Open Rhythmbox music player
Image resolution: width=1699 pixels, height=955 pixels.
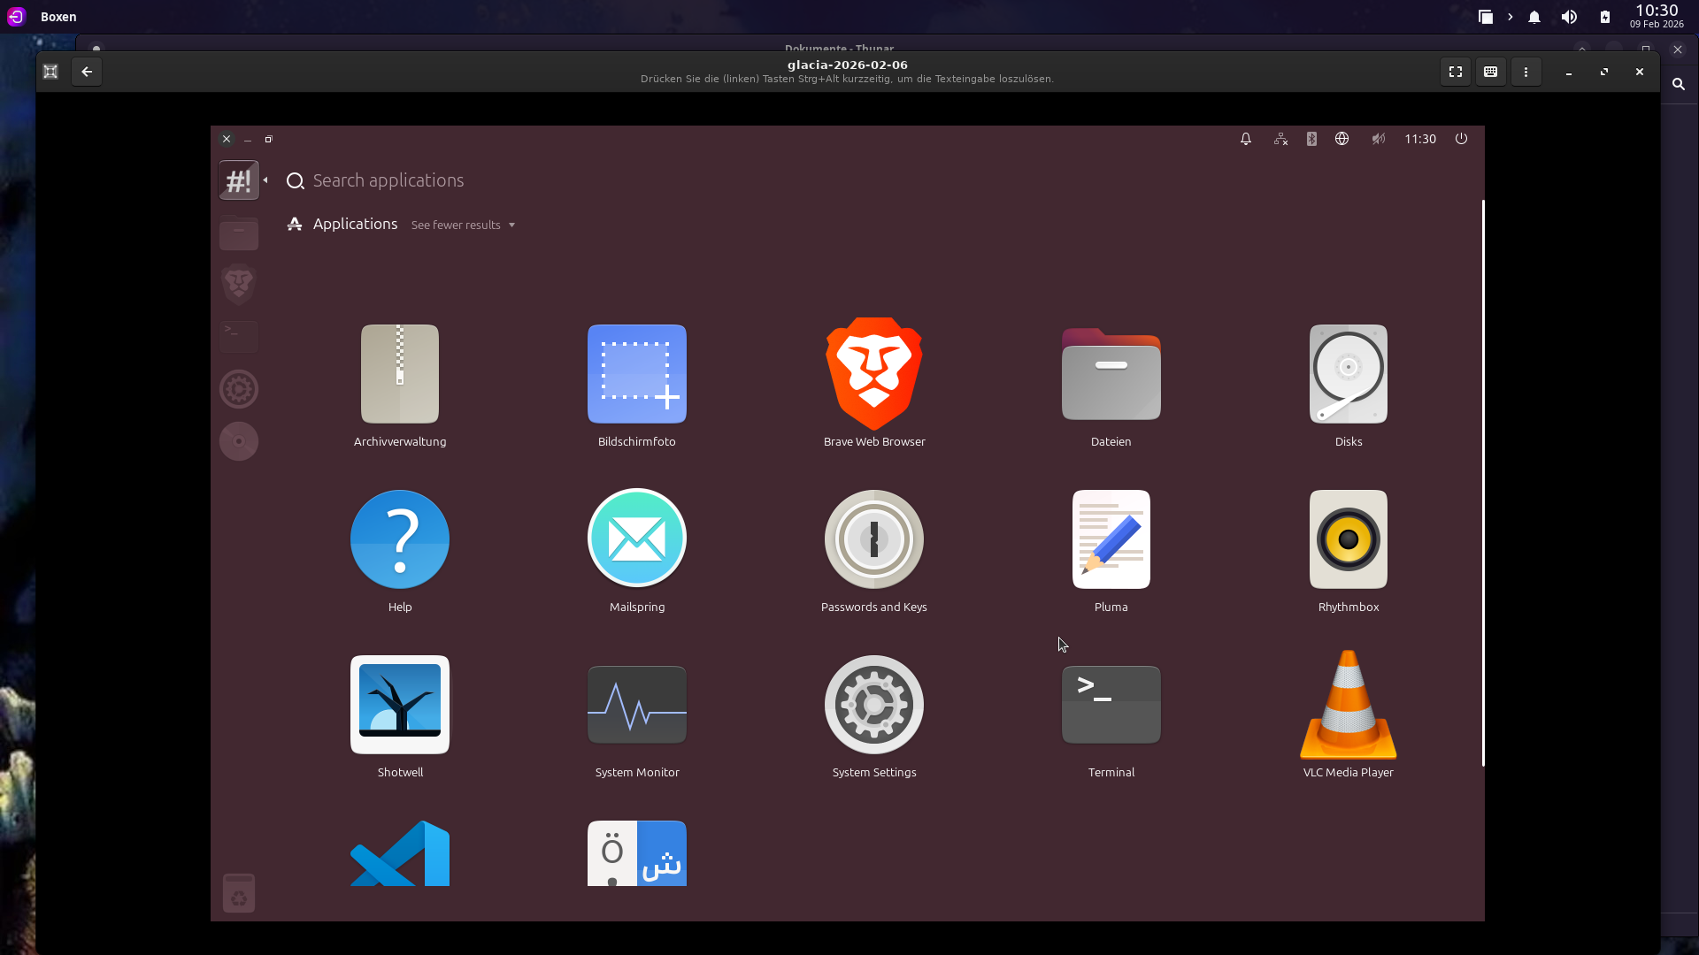point(1348,539)
